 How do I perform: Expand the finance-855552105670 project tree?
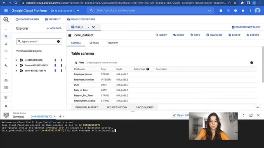(x=16, y=65)
